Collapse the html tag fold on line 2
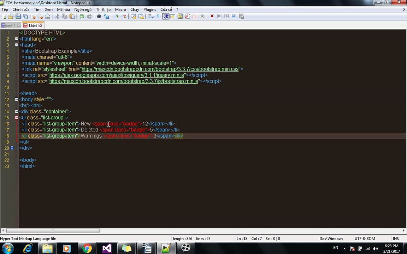This screenshot has height=254, width=407. (17, 39)
